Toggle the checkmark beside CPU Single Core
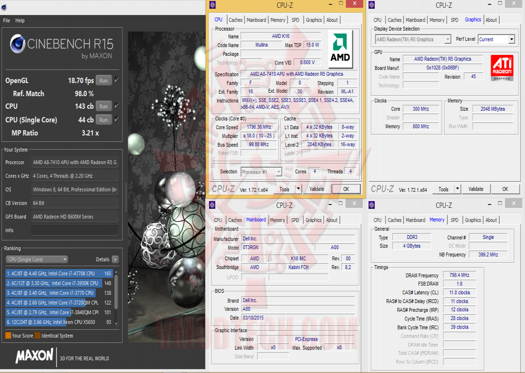Screen dimensions: 525x373 (117, 119)
